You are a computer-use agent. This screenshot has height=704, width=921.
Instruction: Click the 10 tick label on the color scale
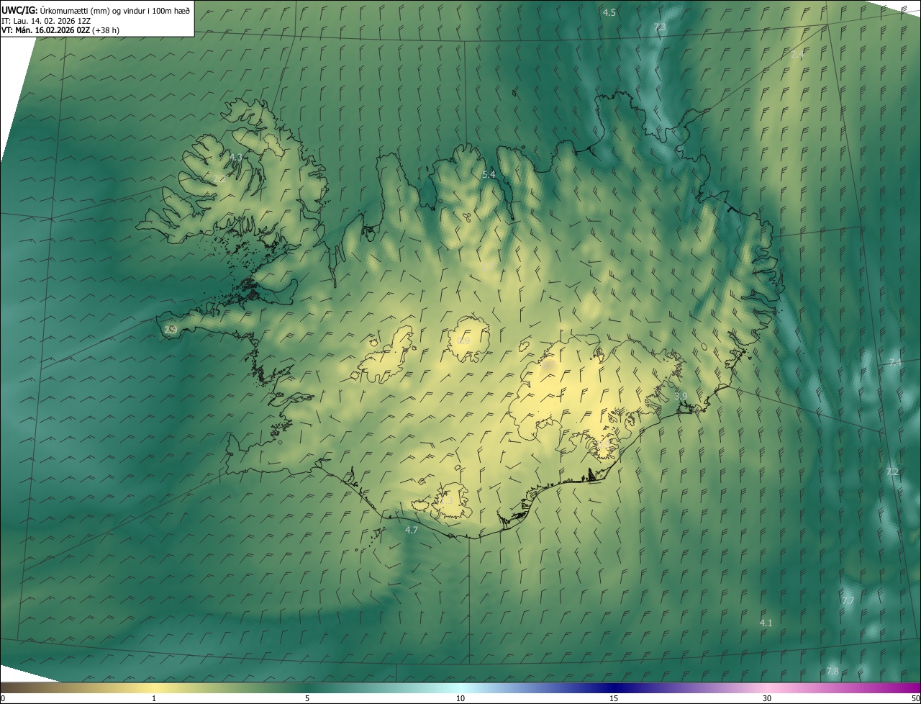(x=460, y=698)
